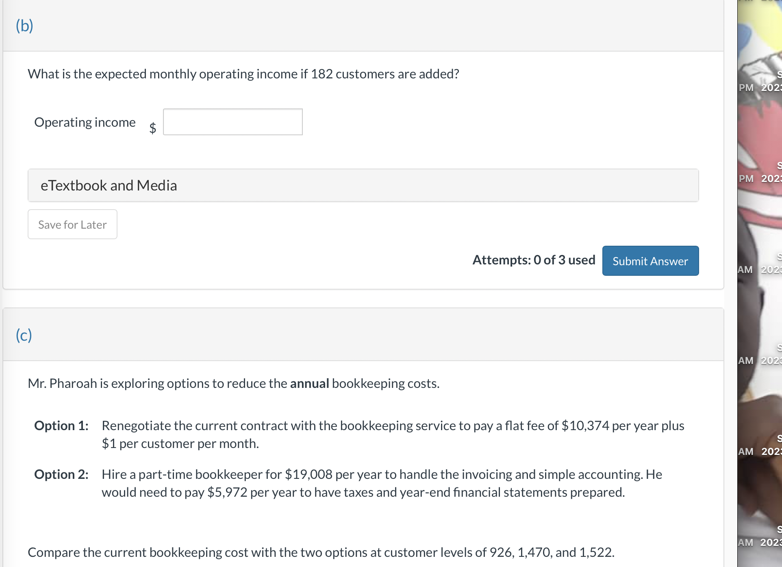This screenshot has height=567, width=782.
Task: Select the question text about 182 customers
Action: (x=243, y=74)
